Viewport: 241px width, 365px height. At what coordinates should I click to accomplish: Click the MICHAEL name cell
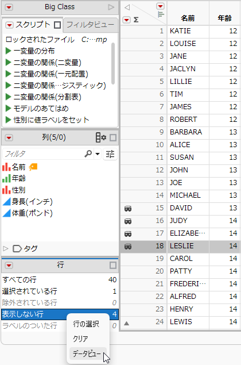pos(188,195)
